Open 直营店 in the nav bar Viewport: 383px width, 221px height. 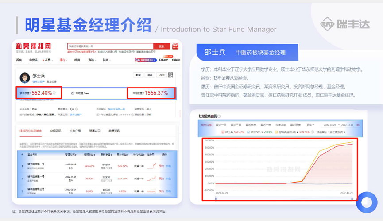[x=33, y=60]
